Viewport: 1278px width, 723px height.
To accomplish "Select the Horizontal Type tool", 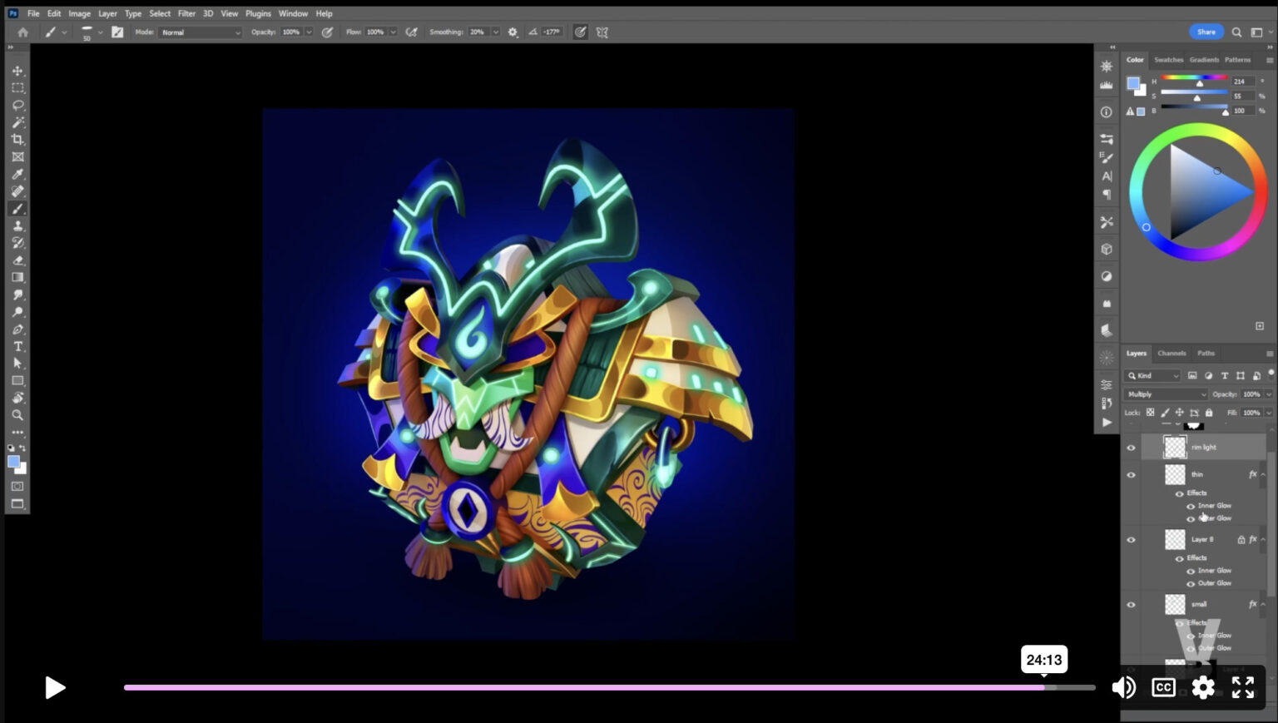I will point(17,346).
